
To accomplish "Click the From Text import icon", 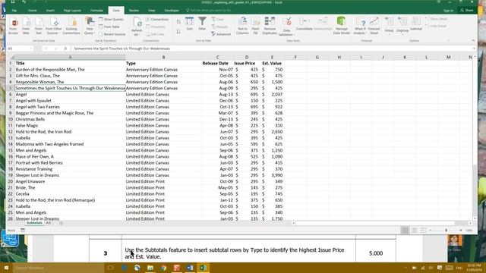I will 39,26.
